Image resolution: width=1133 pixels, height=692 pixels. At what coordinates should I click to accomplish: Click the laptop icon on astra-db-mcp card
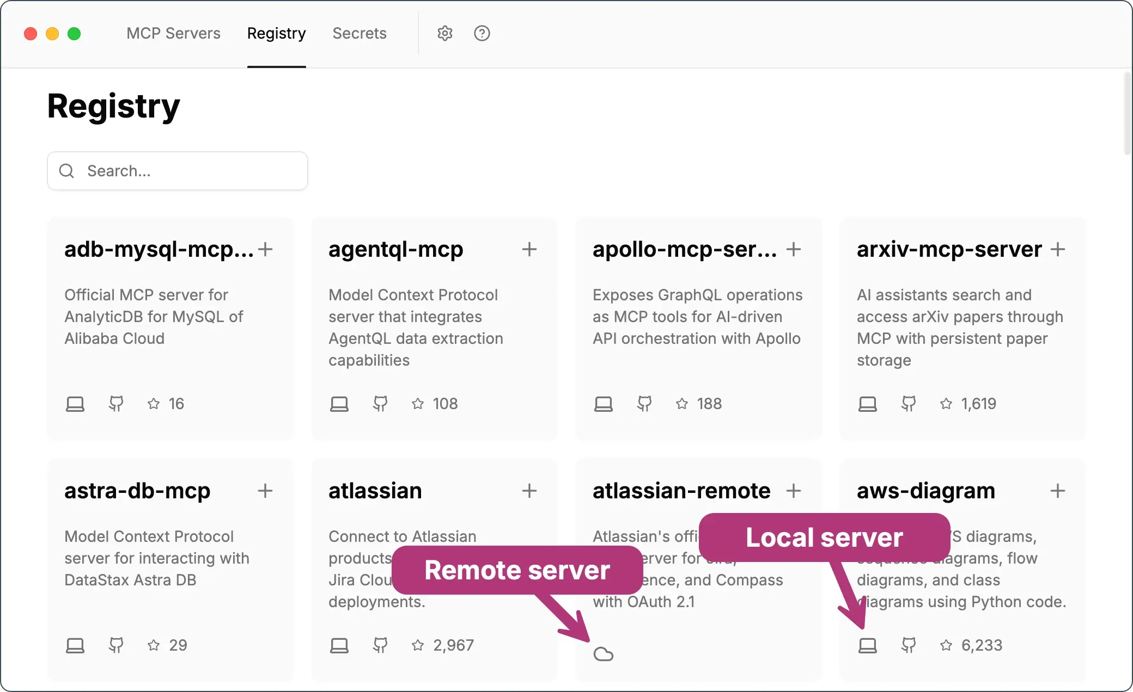(75, 645)
